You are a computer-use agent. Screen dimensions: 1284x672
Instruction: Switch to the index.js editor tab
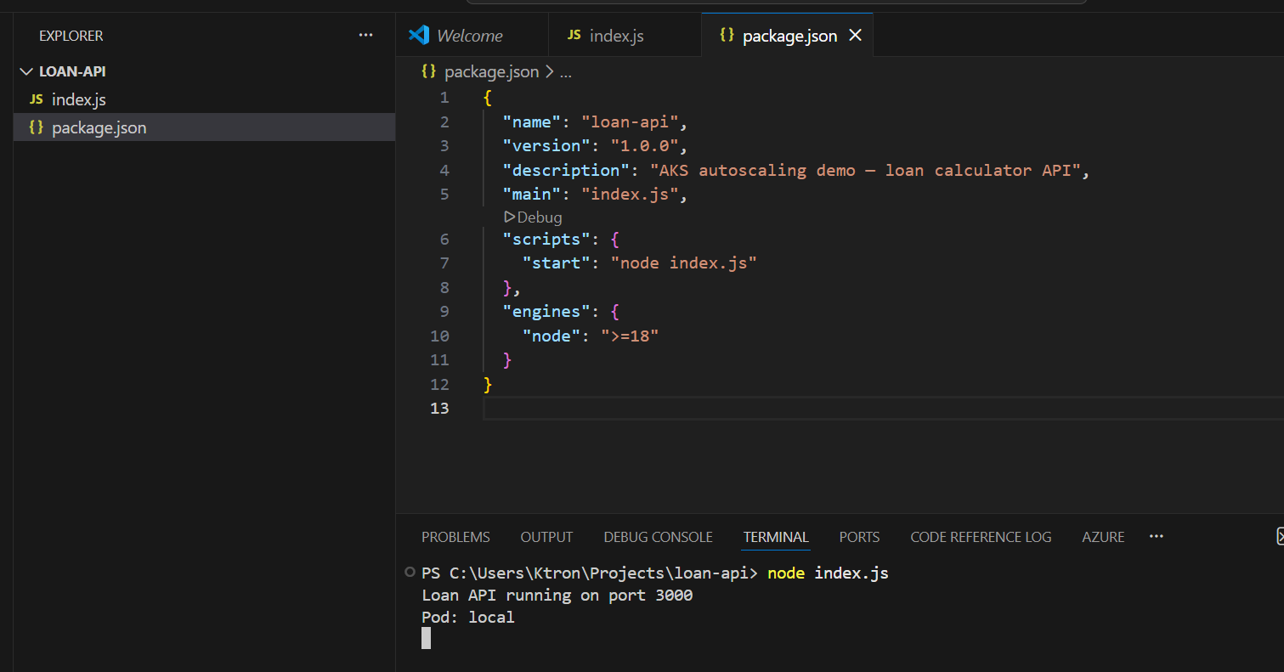pos(616,36)
